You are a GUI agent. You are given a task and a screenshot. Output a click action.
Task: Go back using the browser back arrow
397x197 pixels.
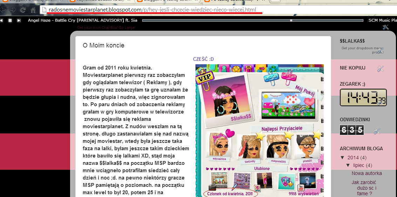(2, 10)
